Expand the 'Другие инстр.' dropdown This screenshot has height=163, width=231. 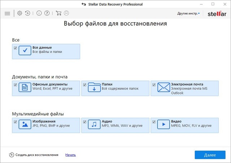pos(188,13)
